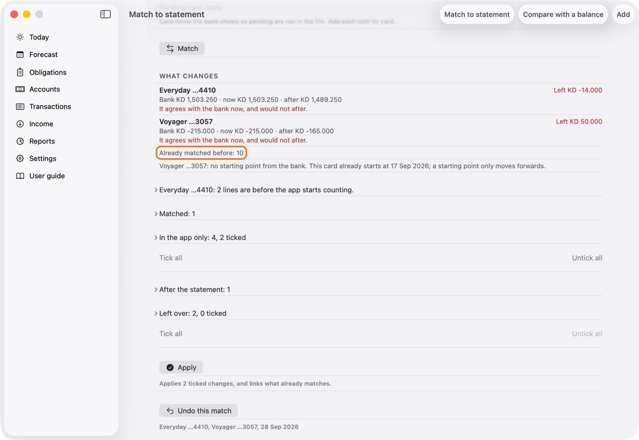The height and width of the screenshot is (440, 639).
Task: Open User guide in sidebar
Action: tap(47, 176)
